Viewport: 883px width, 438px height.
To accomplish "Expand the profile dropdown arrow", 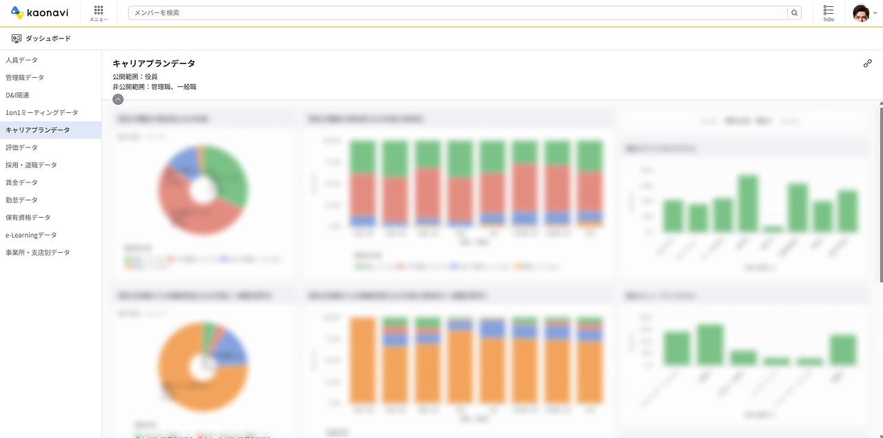I will tap(875, 13).
